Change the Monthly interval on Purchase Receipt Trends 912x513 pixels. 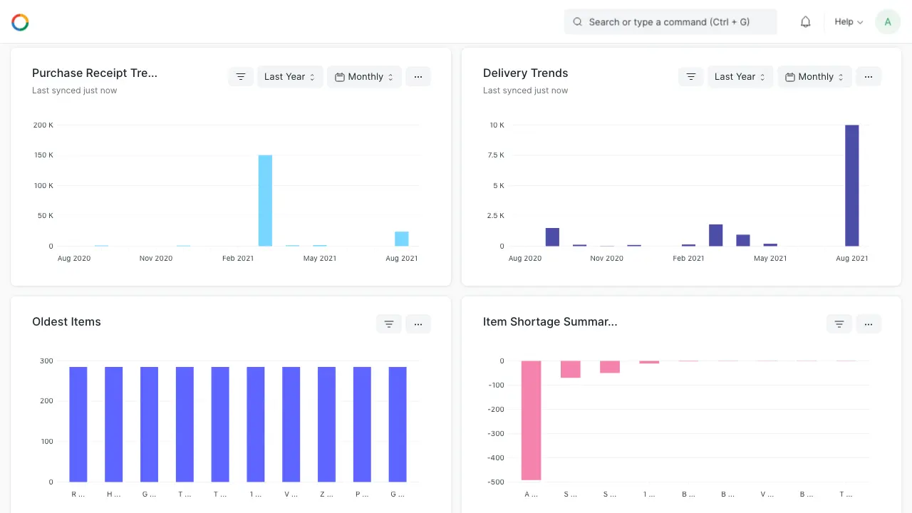click(x=364, y=76)
